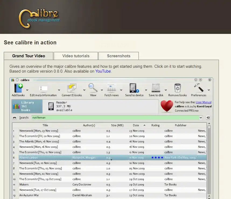Select row 'The Economist [Thu, 29 Oct 2009]'
Screen dimensions: 231x199
point(109,179)
